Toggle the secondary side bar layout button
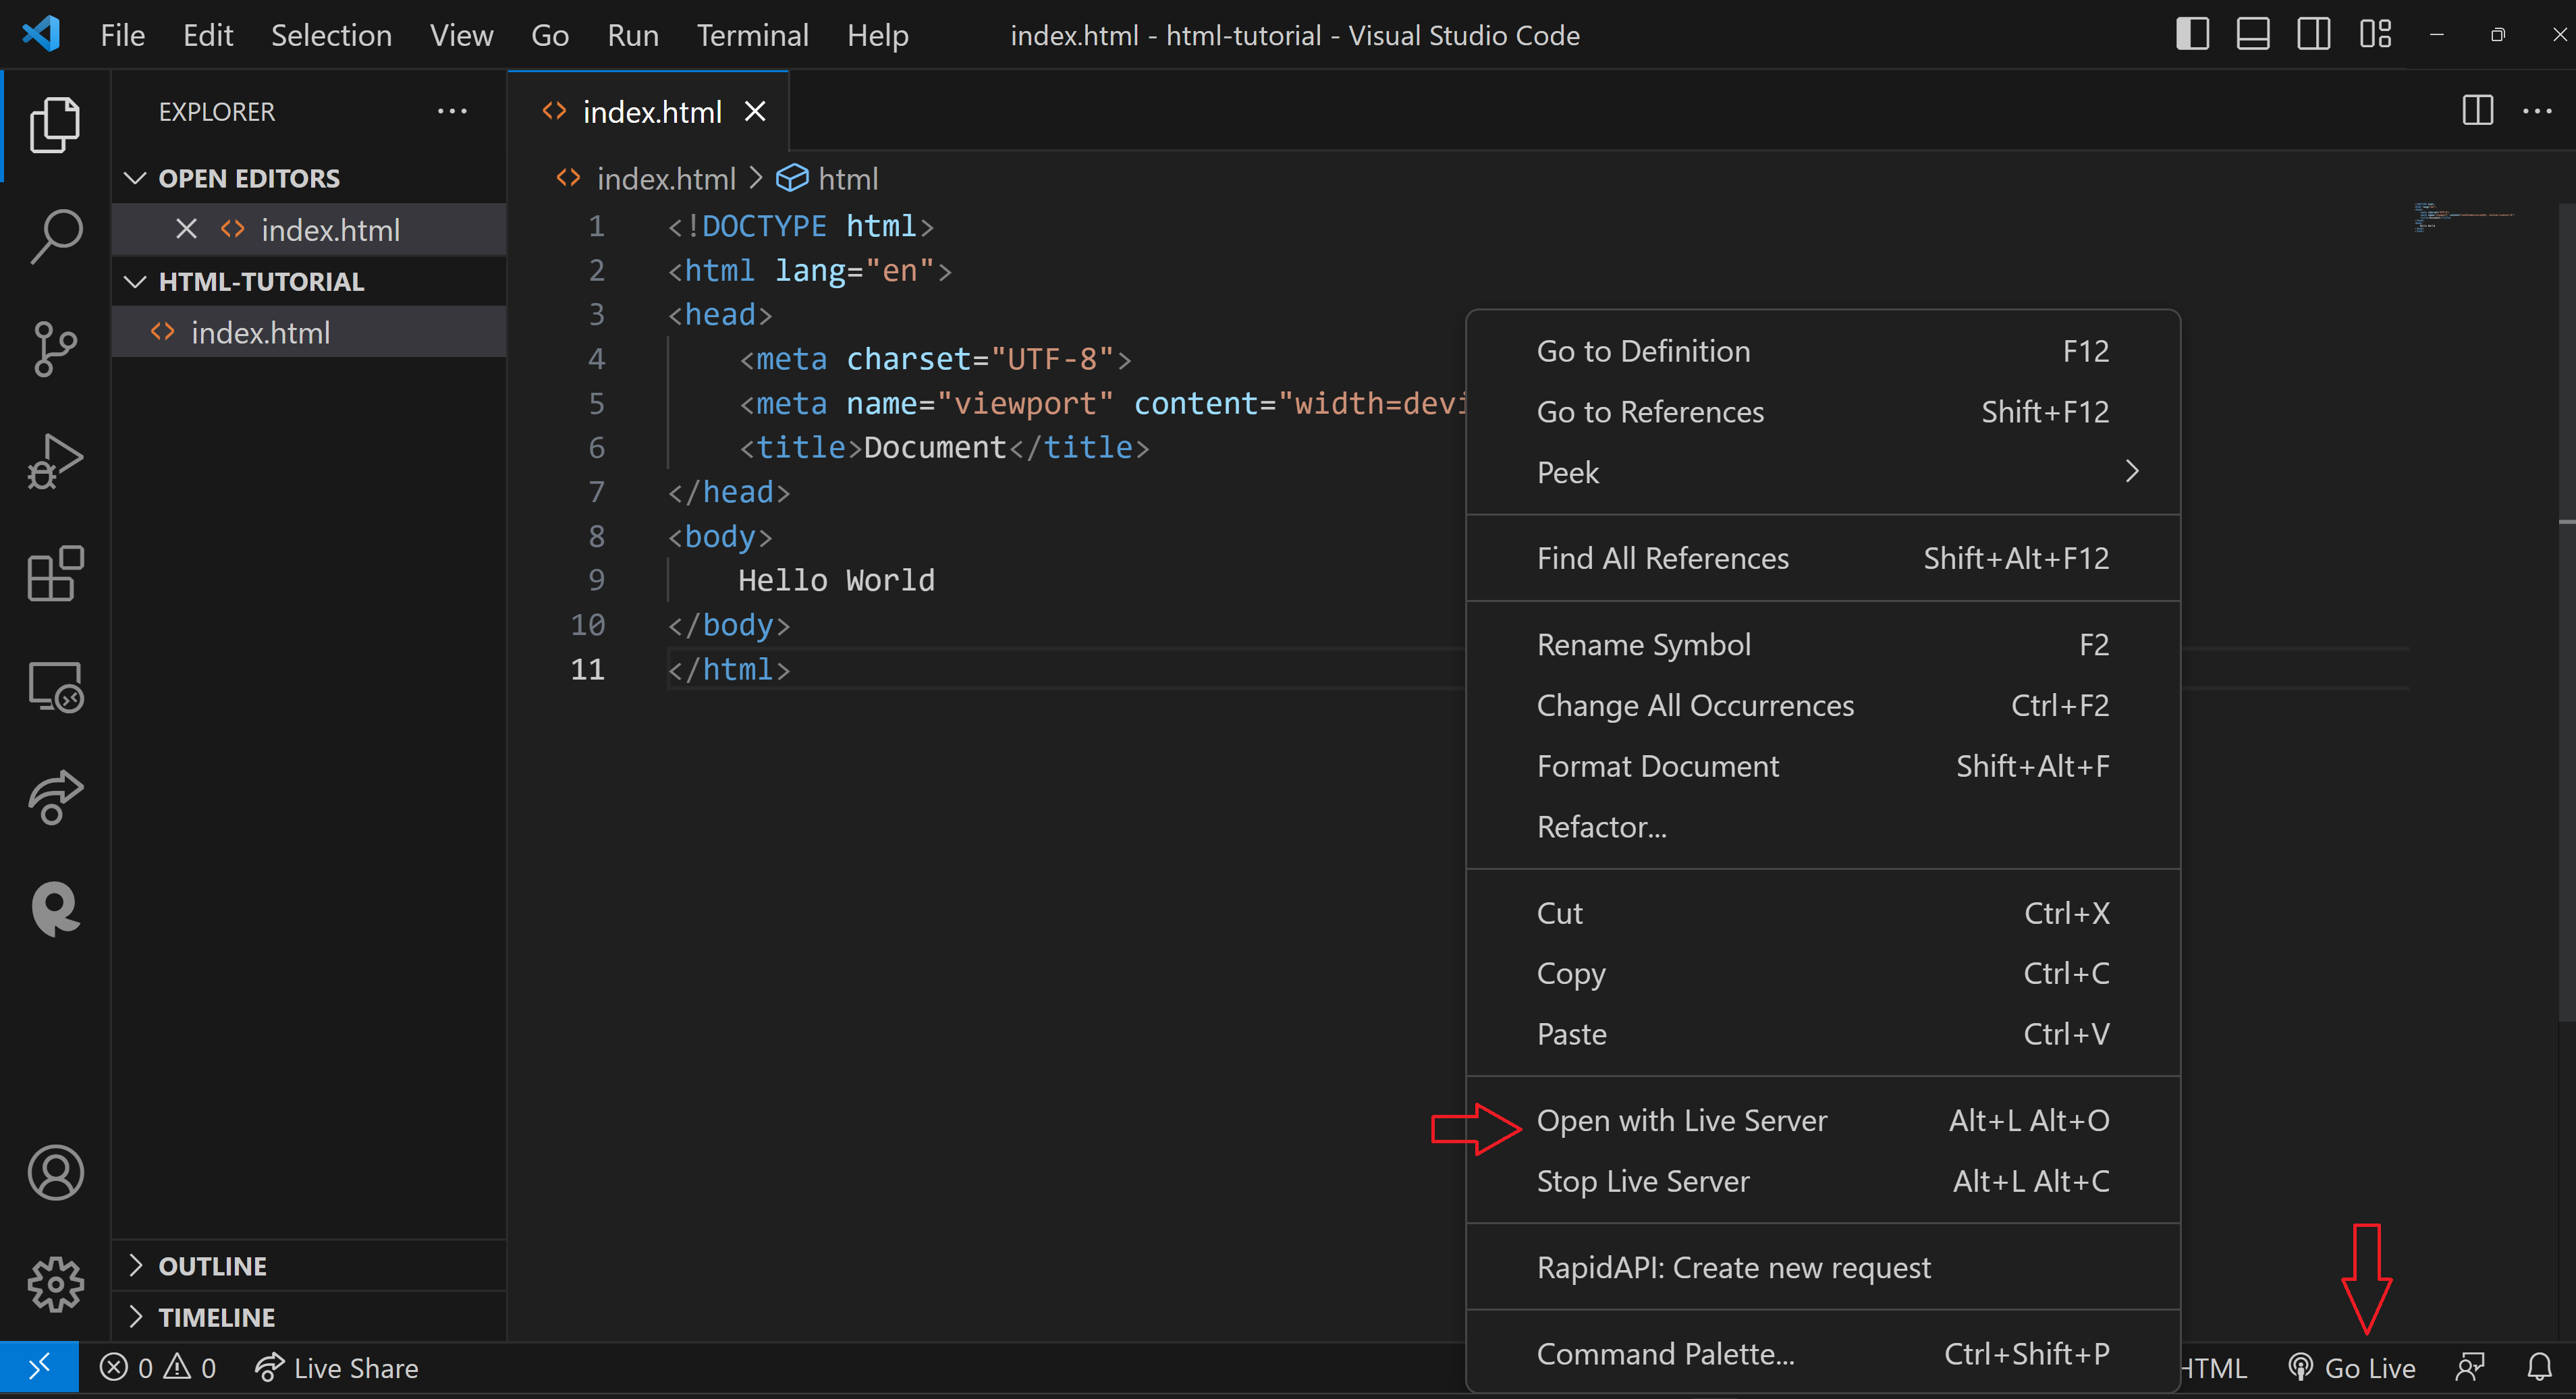2576x1399 pixels. (x=2313, y=35)
